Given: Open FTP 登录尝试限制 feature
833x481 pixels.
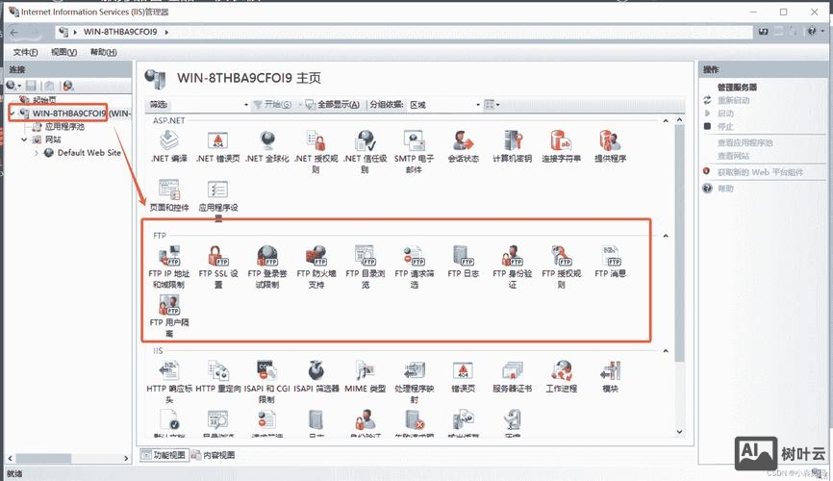Looking at the screenshot, I should point(267,266).
